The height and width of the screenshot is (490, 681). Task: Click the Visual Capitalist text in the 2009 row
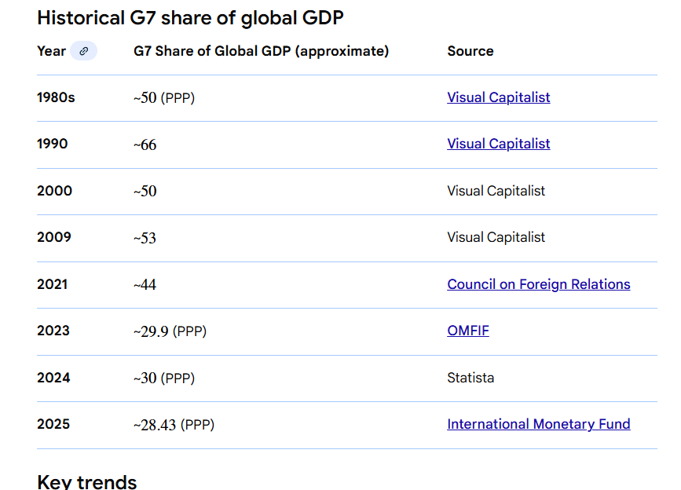pyautogui.click(x=496, y=237)
